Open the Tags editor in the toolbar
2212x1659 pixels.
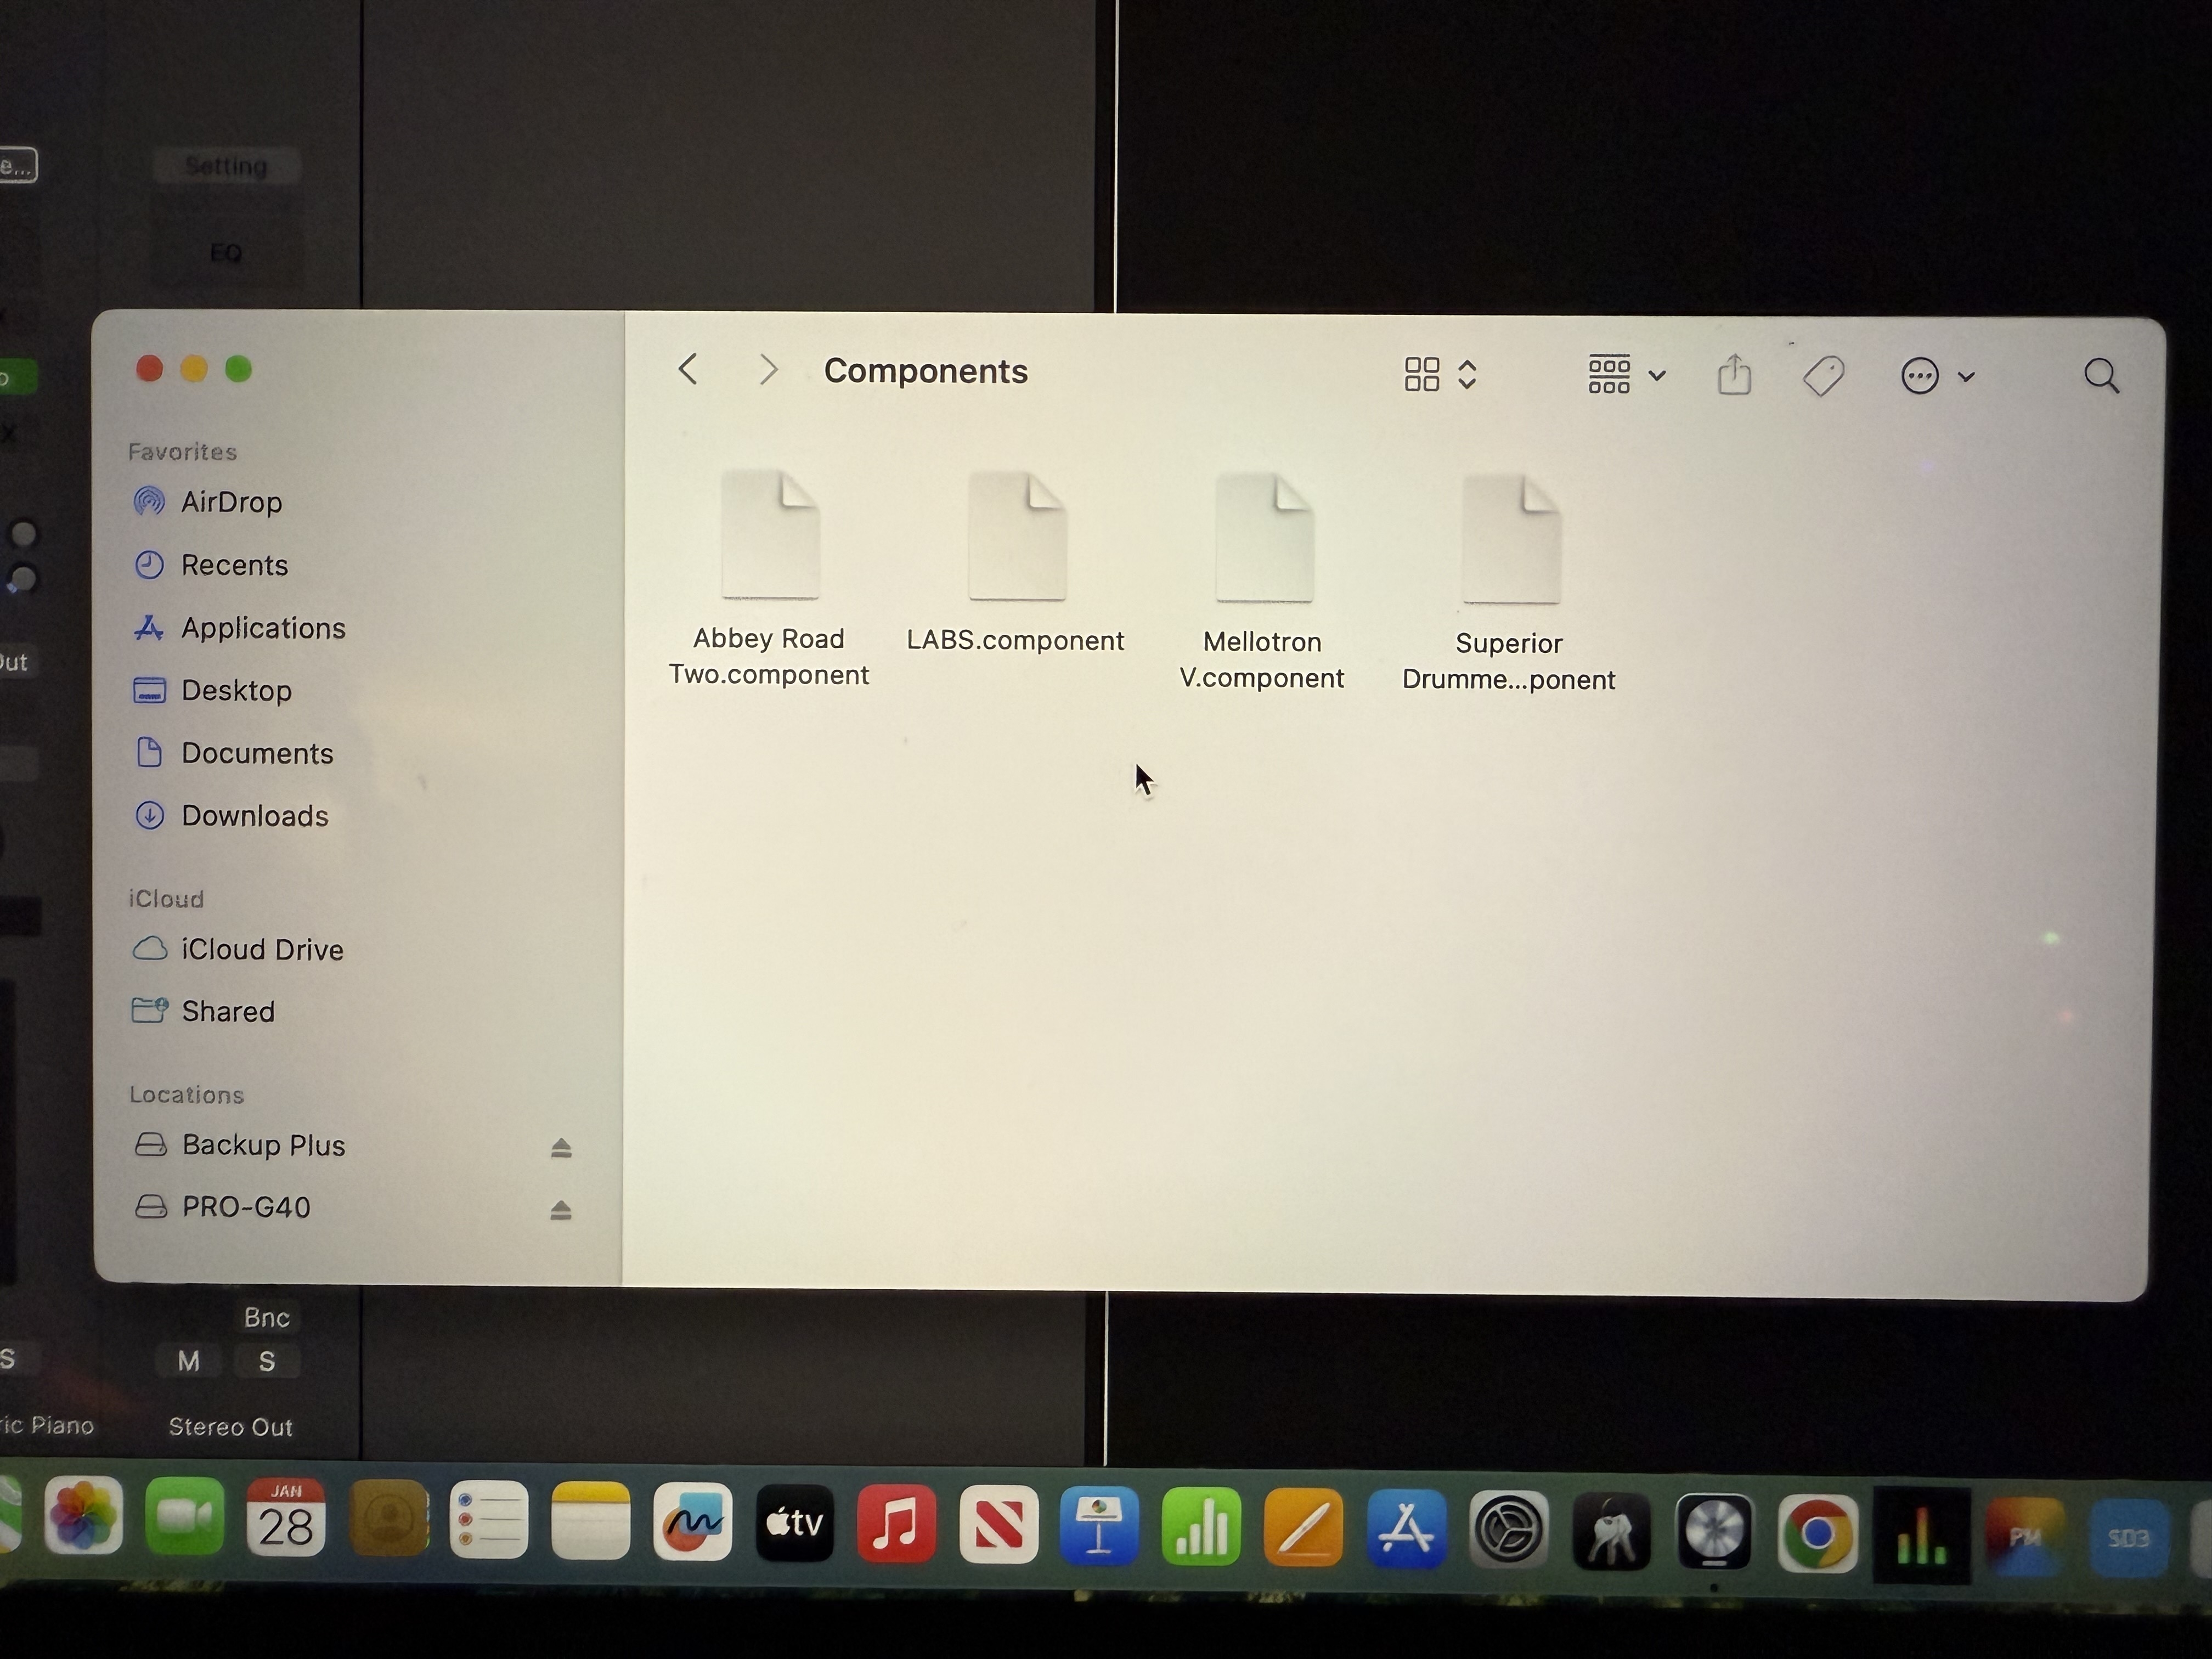click(x=1823, y=376)
